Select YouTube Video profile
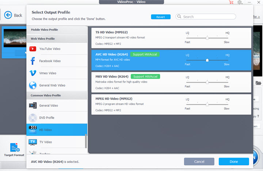This screenshot has height=171, width=263. (x=57, y=49)
